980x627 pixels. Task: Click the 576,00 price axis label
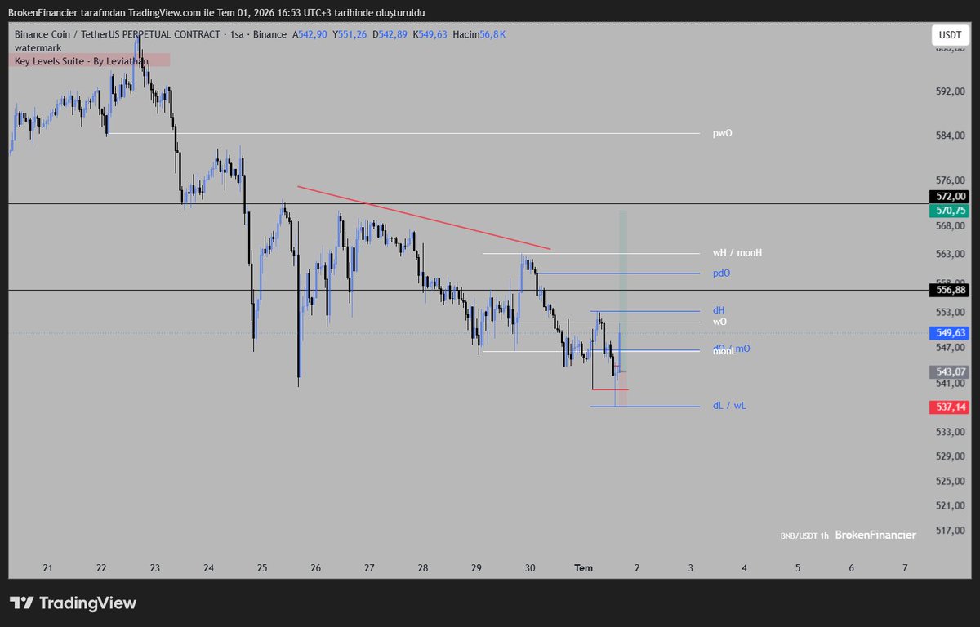[951, 180]
